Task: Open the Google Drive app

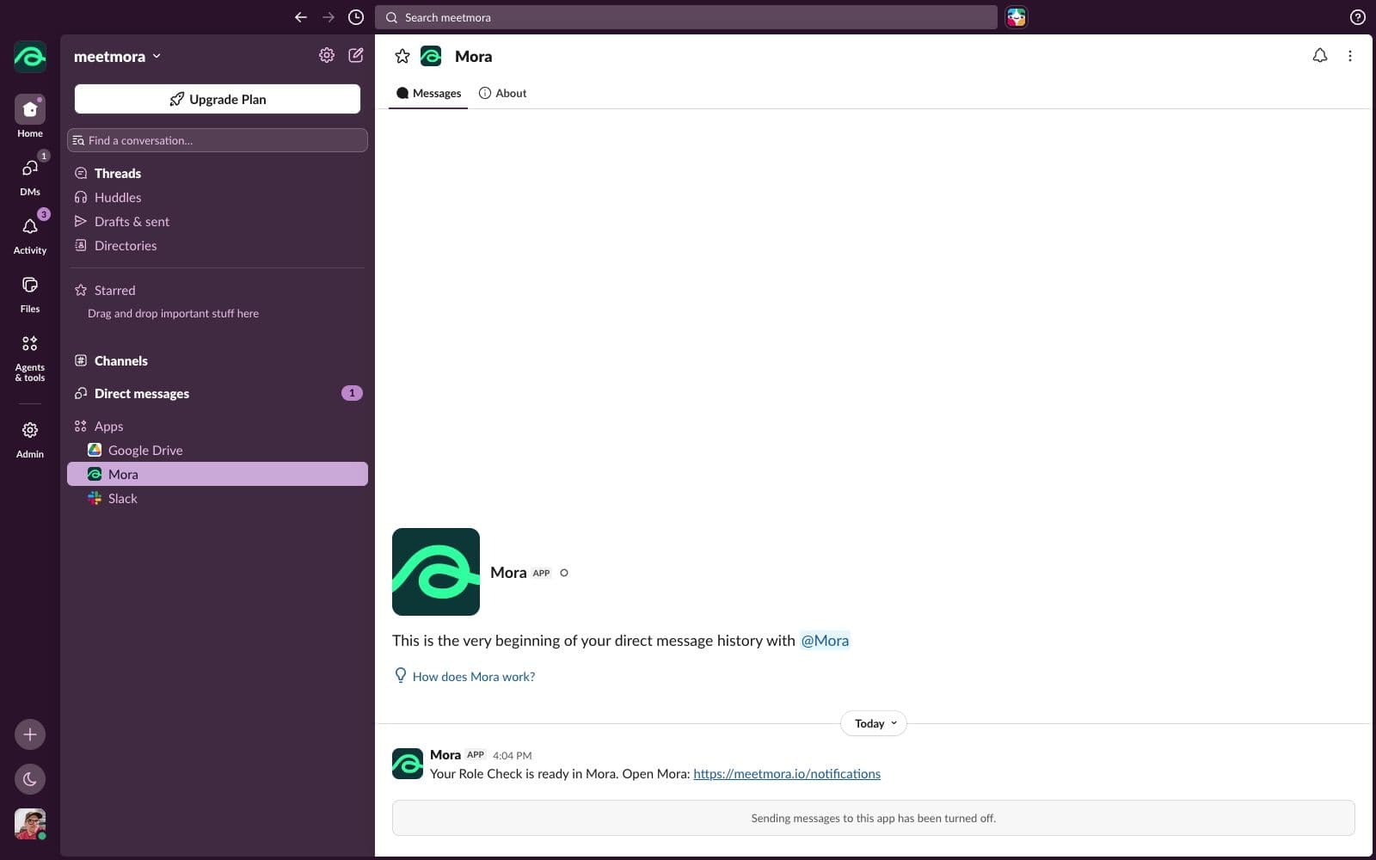Action: (218, 450)
